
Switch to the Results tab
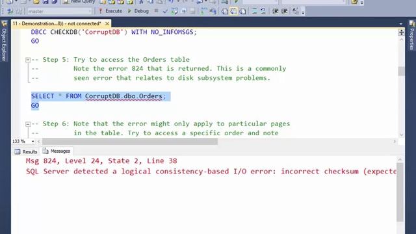point(26,151)
